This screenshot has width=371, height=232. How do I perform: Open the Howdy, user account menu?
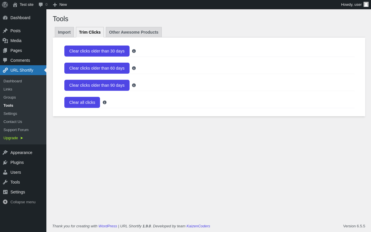(355, 5)
